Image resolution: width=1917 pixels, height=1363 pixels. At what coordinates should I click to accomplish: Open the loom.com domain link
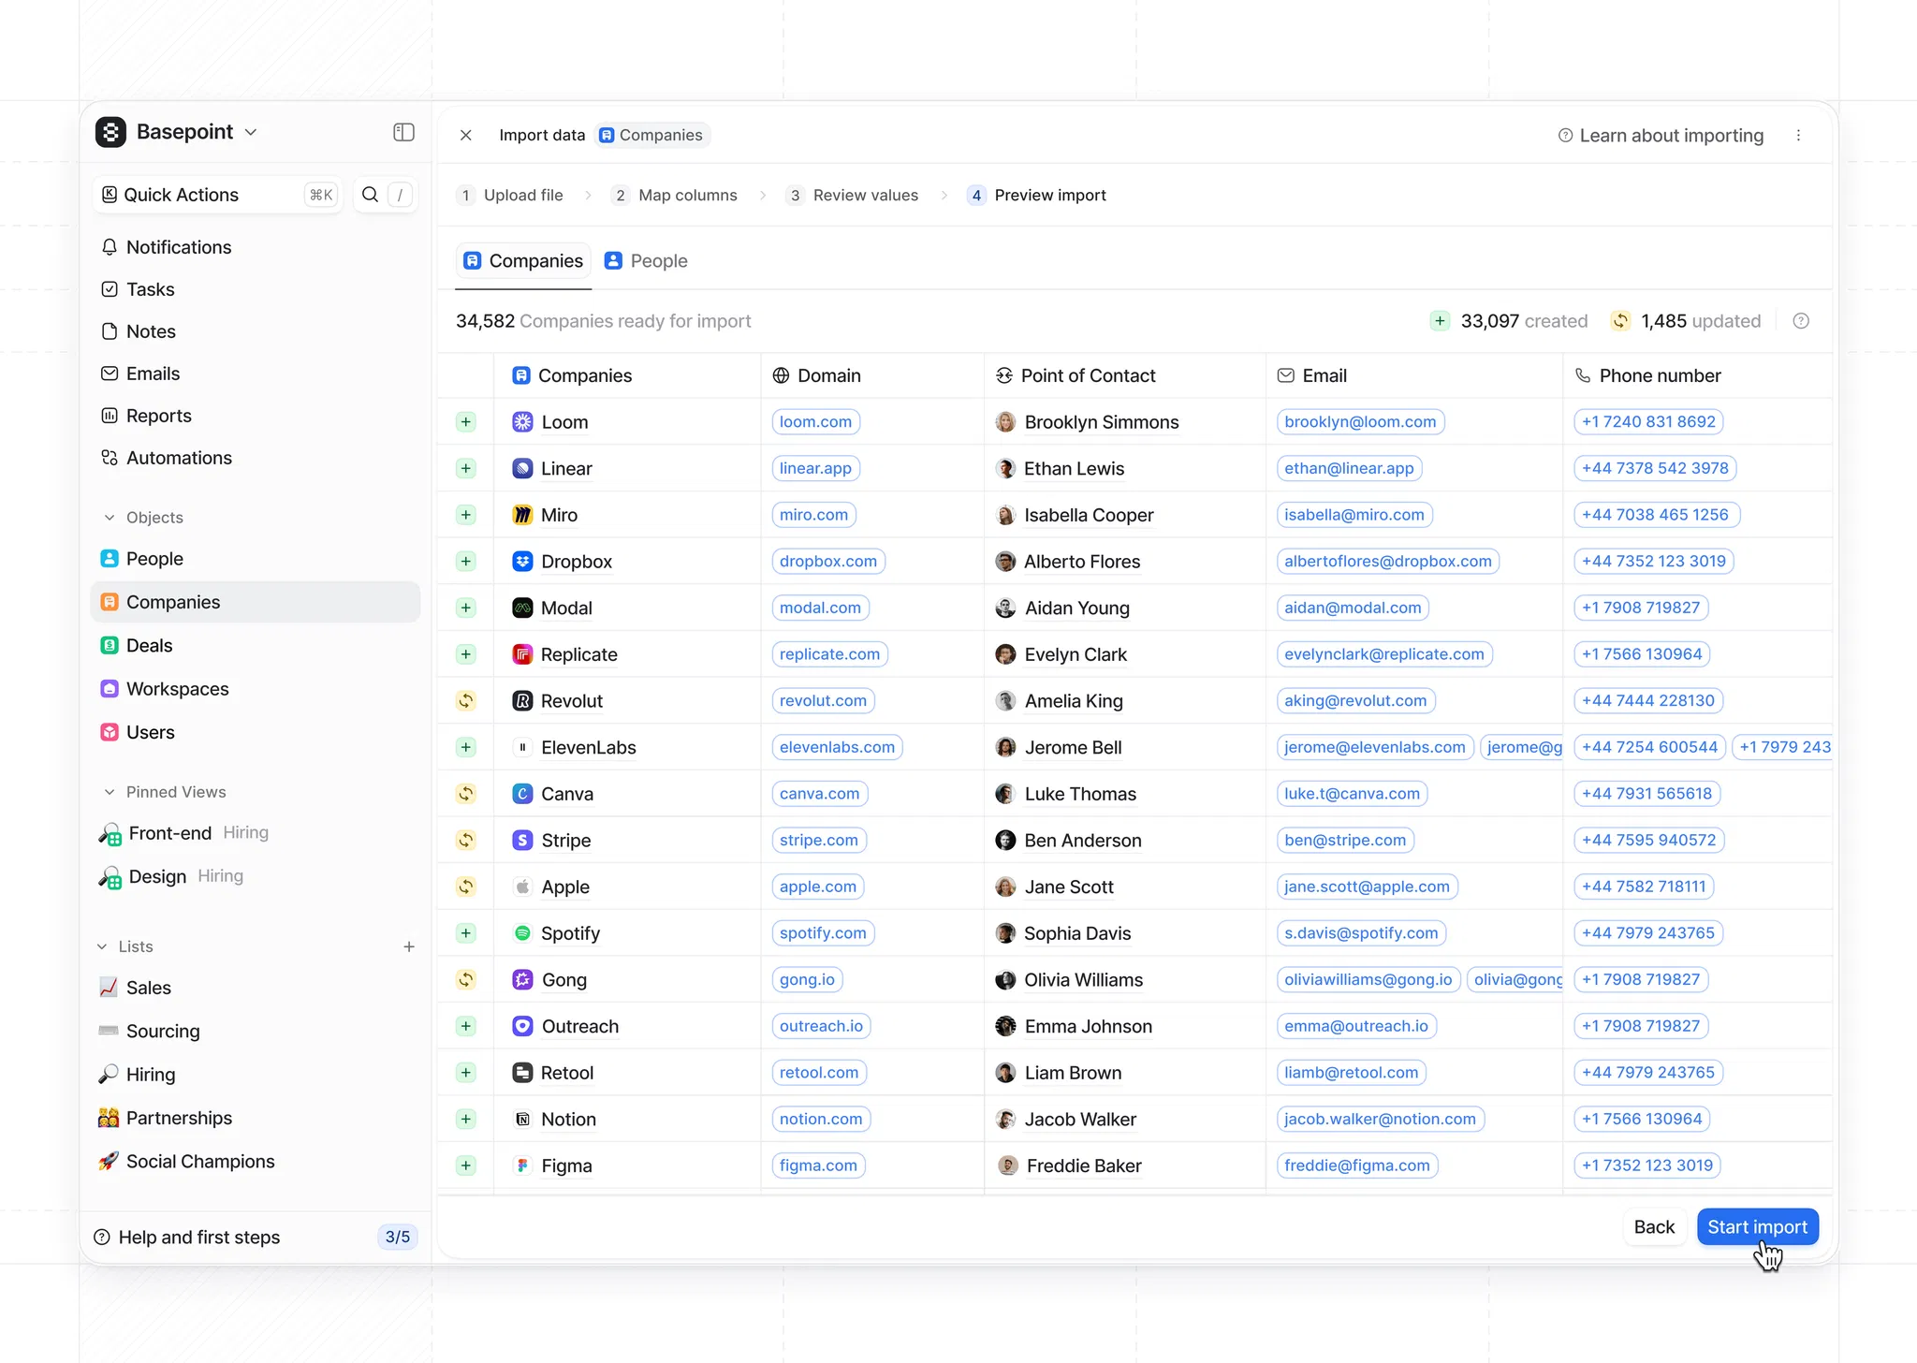(x=815, y=422)
